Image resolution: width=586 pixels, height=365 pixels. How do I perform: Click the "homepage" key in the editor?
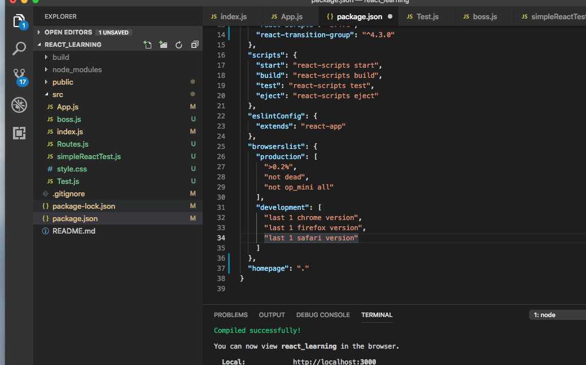tap(268, 268)
